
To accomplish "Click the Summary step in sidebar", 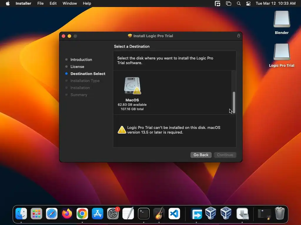I will click(79, 95).
